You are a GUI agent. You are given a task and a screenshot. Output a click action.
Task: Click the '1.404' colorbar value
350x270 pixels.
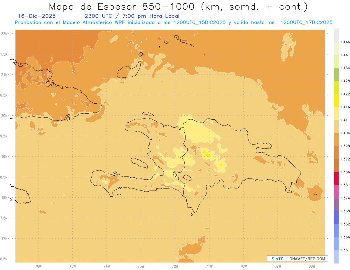coord(345,133)
